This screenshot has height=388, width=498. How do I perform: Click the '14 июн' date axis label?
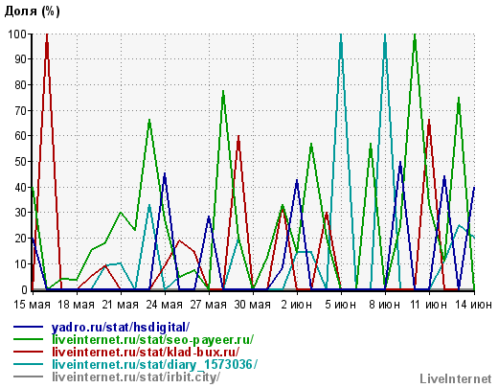473,305
